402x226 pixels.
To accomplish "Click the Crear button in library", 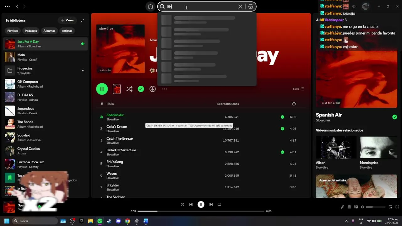I will (68, 20).
